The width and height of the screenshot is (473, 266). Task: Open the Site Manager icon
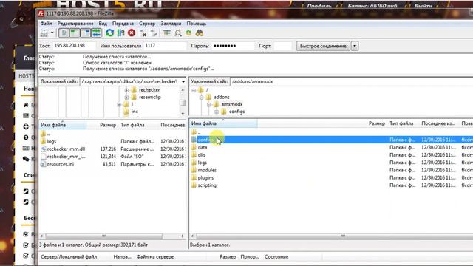(44, 33)
